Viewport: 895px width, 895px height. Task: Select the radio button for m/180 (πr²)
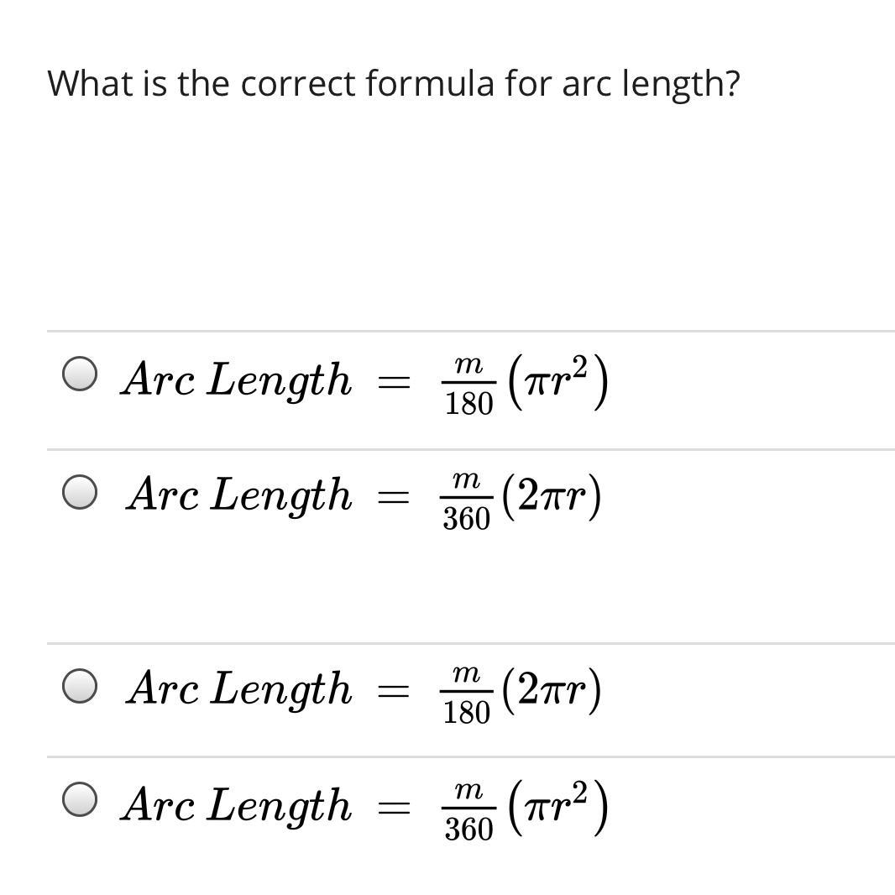click(80, 374)
